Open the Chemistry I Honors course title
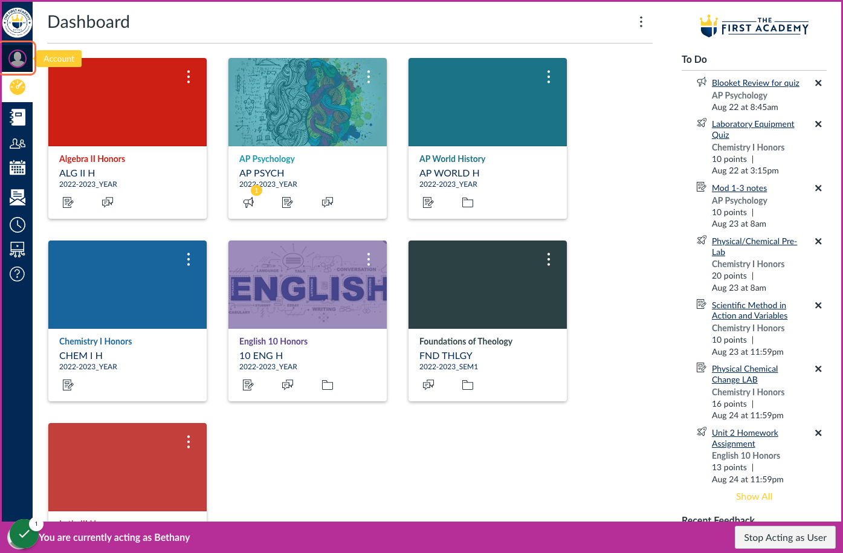 point(95,341)
